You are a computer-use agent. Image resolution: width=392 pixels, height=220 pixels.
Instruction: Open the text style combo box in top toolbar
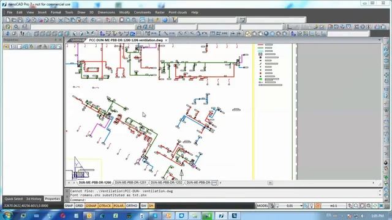click(207, 20)
